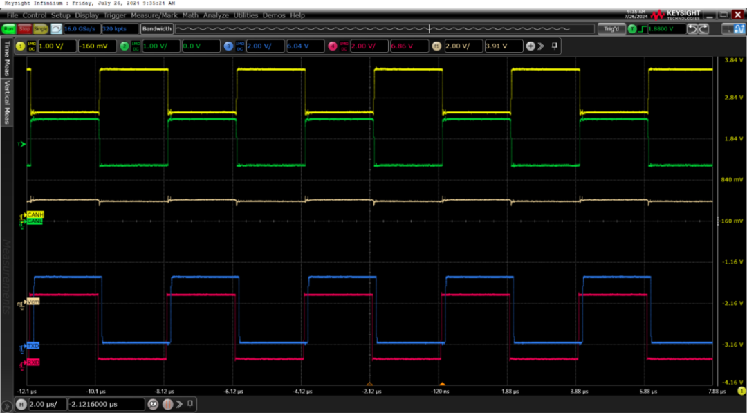Open the Measure/Mark menu
This screenshot has width=747, height=413.
tap(155, 15)
